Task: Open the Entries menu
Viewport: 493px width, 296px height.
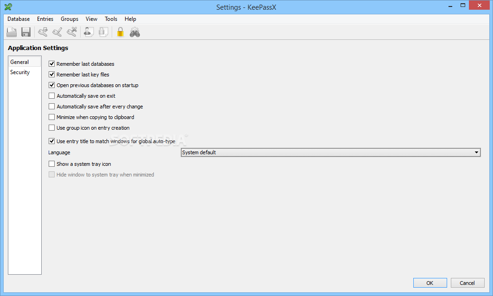Action: tap(45, 19)
